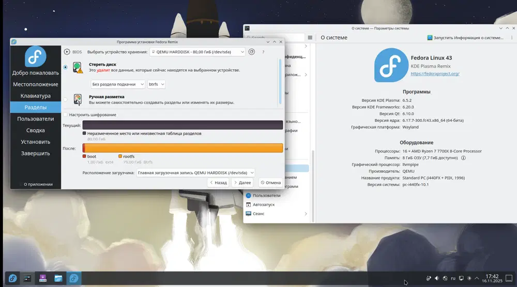Click the 'Далее' button
517x287 pixels.
tap(242, 183)
